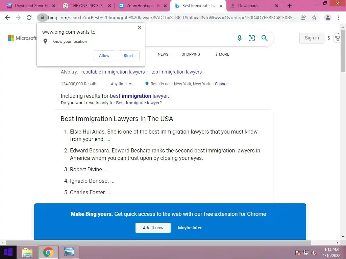Close THE ONE PIECE IS tab
The height and width of the screenshot is (259, 346).
pos(109,6)
